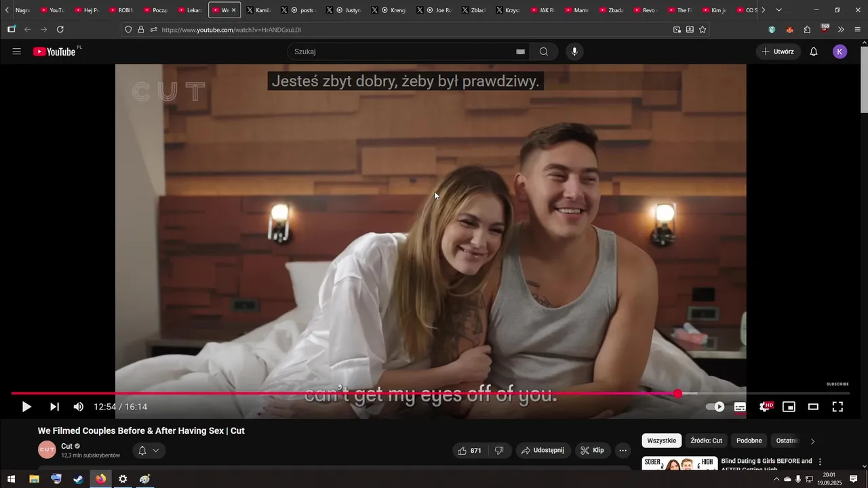Switch to the ROBIN tab
The width and height of the screenshot is (868, 488).
pos(120,10)
